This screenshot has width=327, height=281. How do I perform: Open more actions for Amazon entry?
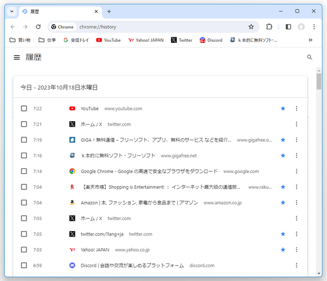click(296, 203)
